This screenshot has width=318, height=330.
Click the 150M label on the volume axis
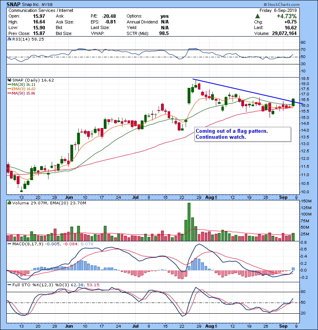306,201
